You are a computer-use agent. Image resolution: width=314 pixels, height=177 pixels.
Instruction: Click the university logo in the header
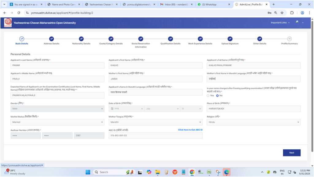pyautogui.click(x=8, y=23)
